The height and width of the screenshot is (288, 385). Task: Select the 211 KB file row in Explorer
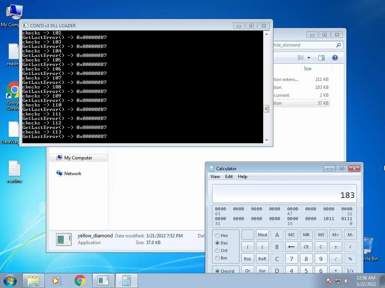click(301, 79)
